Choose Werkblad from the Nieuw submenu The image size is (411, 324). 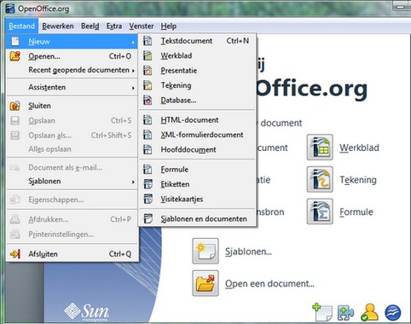click(x=197, y=55)
